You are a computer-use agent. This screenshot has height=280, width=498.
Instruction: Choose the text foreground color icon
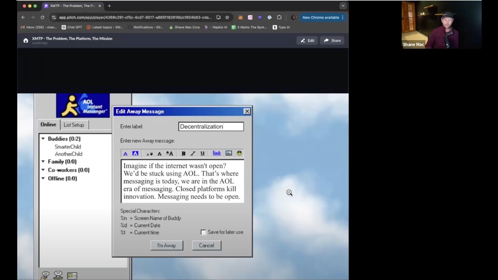click(125, 154)
